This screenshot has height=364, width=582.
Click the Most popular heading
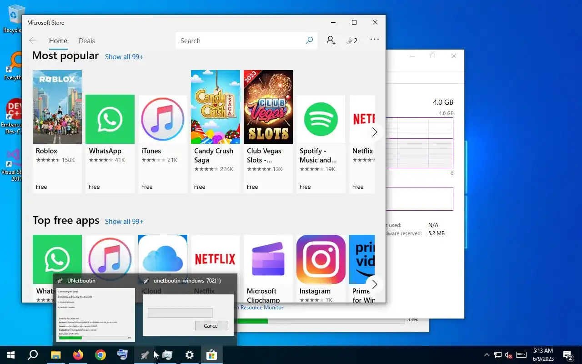pyautogui.click(x=65, y=56)
